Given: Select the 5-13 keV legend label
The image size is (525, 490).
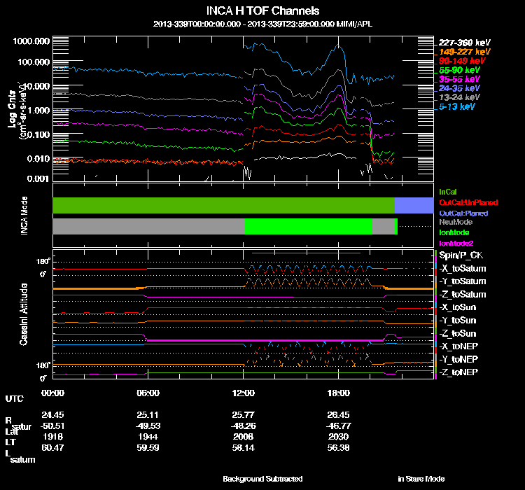Looking at the screenshot, I should coord(458,107).
